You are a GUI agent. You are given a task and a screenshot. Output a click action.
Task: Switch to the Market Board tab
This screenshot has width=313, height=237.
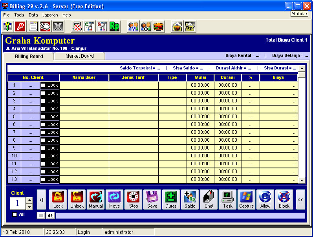click(79, 56)
